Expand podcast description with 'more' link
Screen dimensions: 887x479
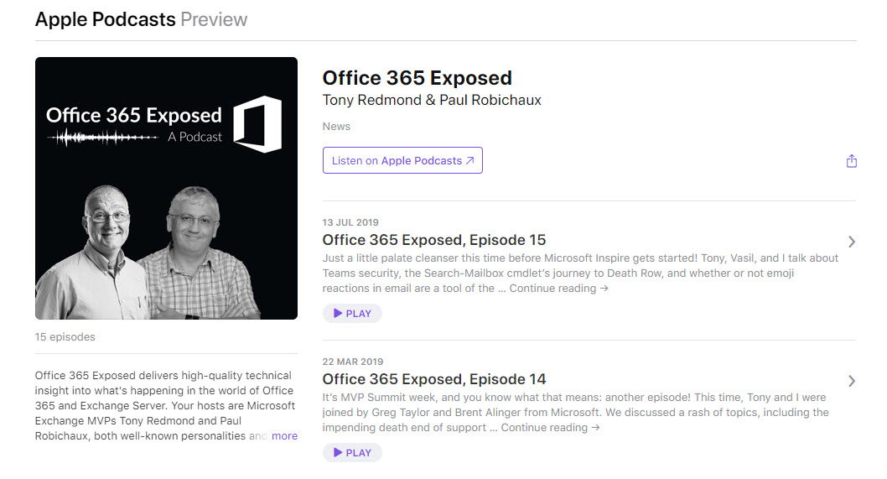pyautogui.click(x=284, y=436)
